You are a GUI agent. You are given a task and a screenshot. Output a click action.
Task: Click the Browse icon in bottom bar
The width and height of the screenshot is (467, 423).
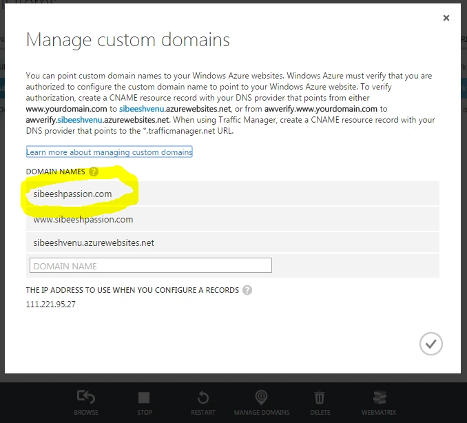pyautogui.click(x=86, y=398)
